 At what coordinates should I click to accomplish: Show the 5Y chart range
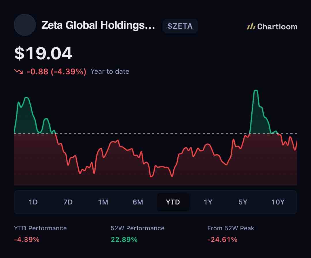pyautogui.click(x=243, y=202)
